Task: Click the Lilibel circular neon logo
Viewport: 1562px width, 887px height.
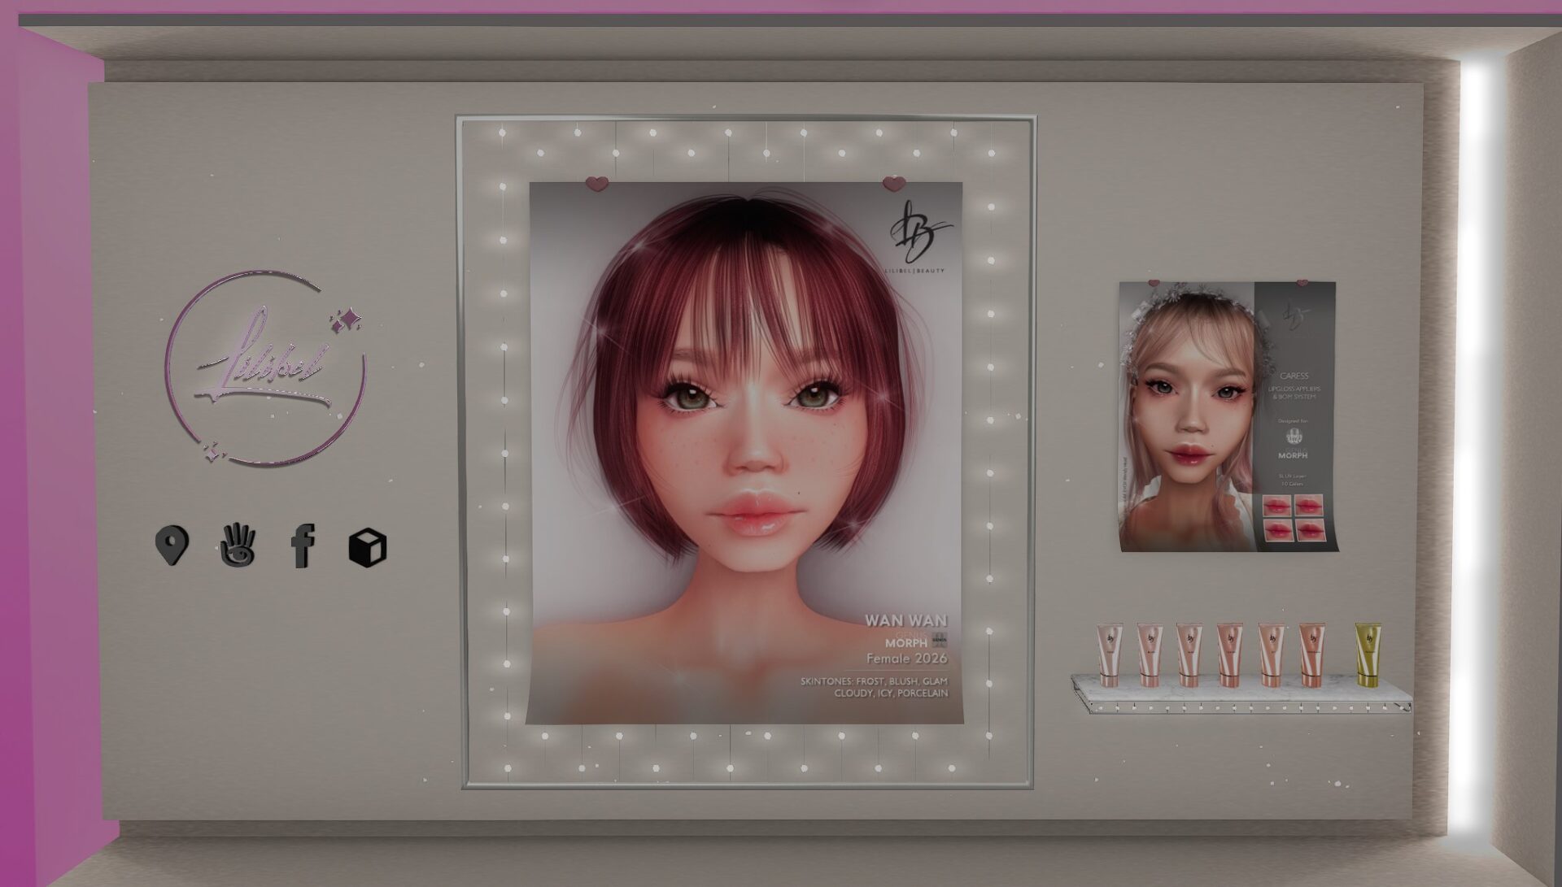Action: (265, 367)
